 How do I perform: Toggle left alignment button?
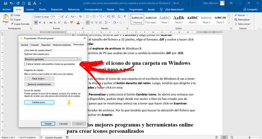coord(88,22)
